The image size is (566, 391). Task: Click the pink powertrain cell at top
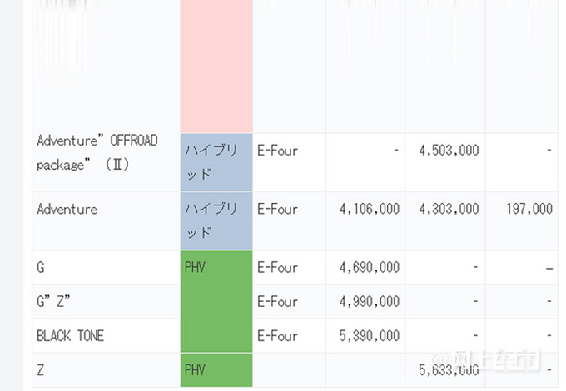[216, 66]
